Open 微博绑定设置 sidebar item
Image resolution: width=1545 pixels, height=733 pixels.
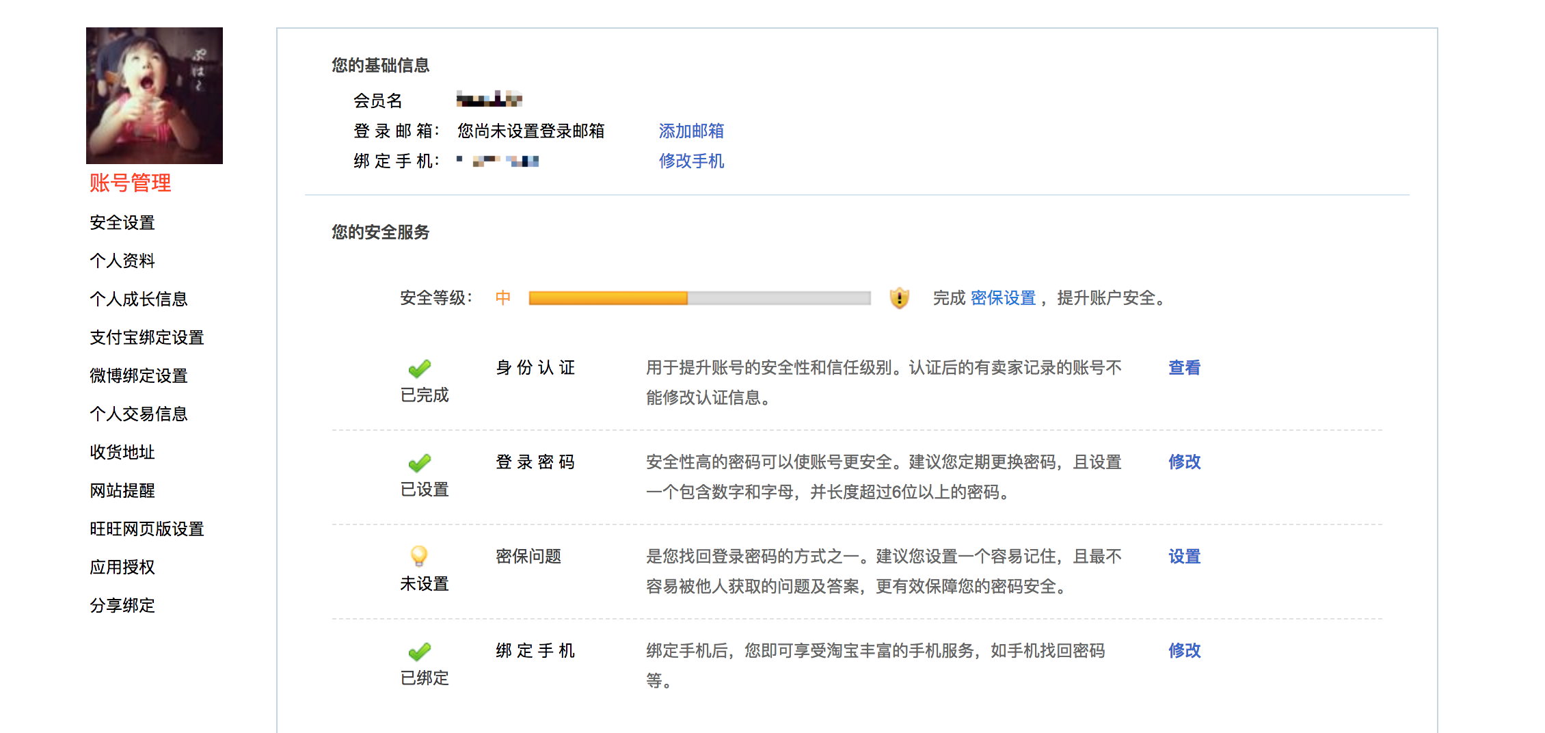[139, 376]
